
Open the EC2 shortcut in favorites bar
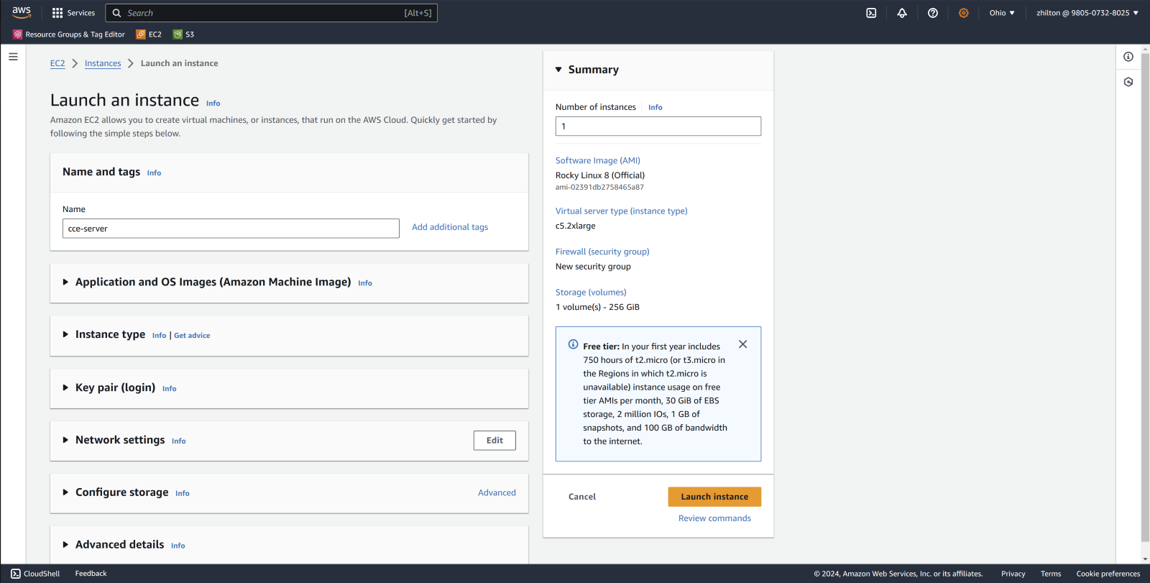[x=149, y=35]
